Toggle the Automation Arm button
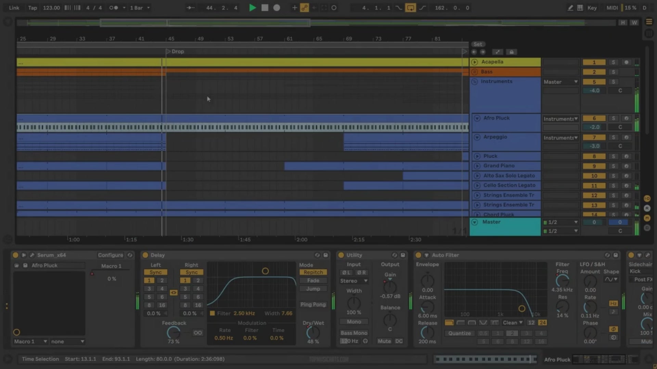This screenshot has width=657, height=369. [304, 8]
